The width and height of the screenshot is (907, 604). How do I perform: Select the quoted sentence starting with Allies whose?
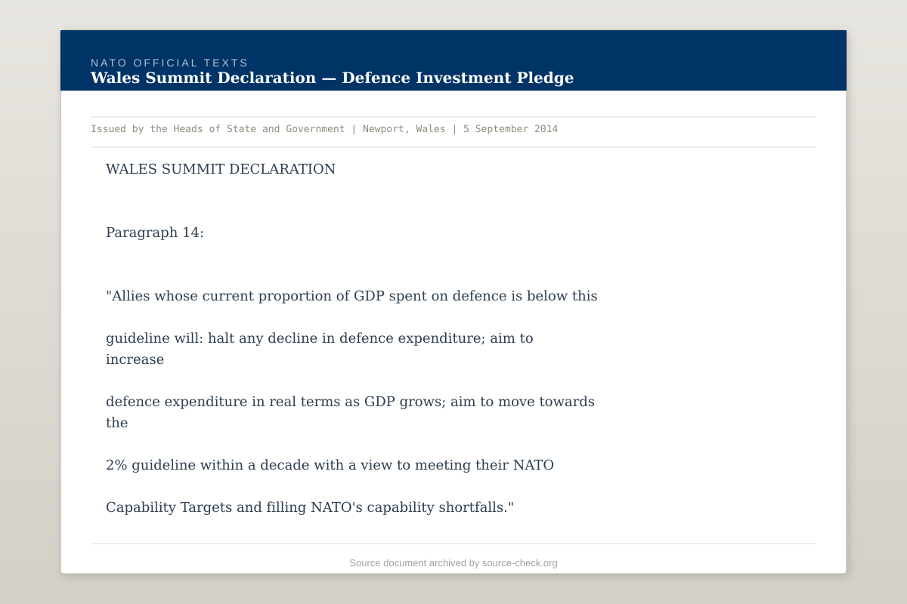click(x=351, y=295)
